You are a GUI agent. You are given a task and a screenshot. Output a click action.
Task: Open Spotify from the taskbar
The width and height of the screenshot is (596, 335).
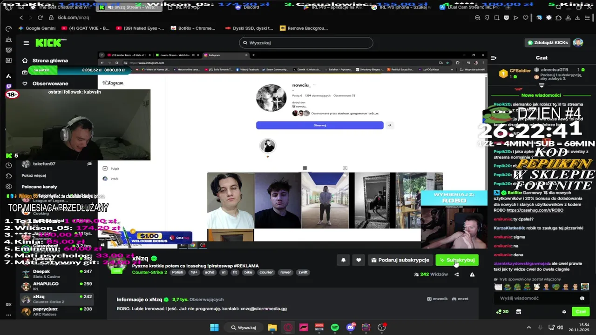(x=335, y=328)
